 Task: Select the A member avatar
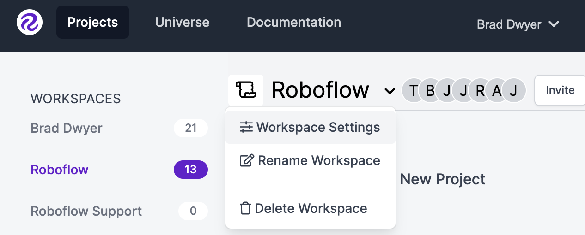tap(497, 90)
